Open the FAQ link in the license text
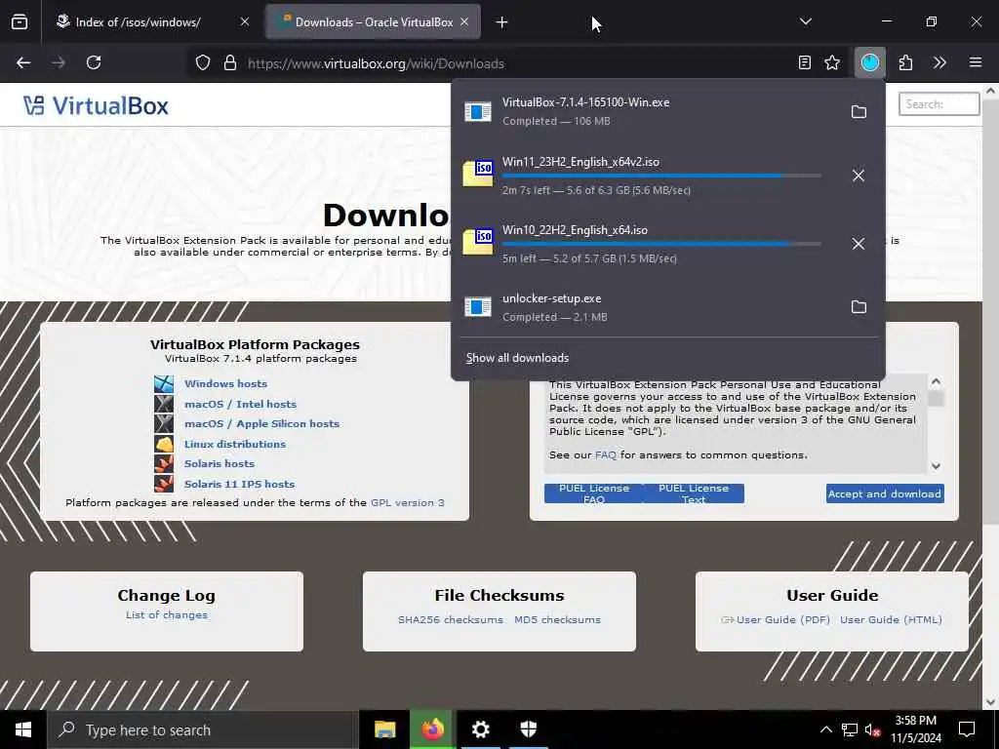The height and width of the screenshot is (749, 999). pyautogui.click(x=605, y=454)
